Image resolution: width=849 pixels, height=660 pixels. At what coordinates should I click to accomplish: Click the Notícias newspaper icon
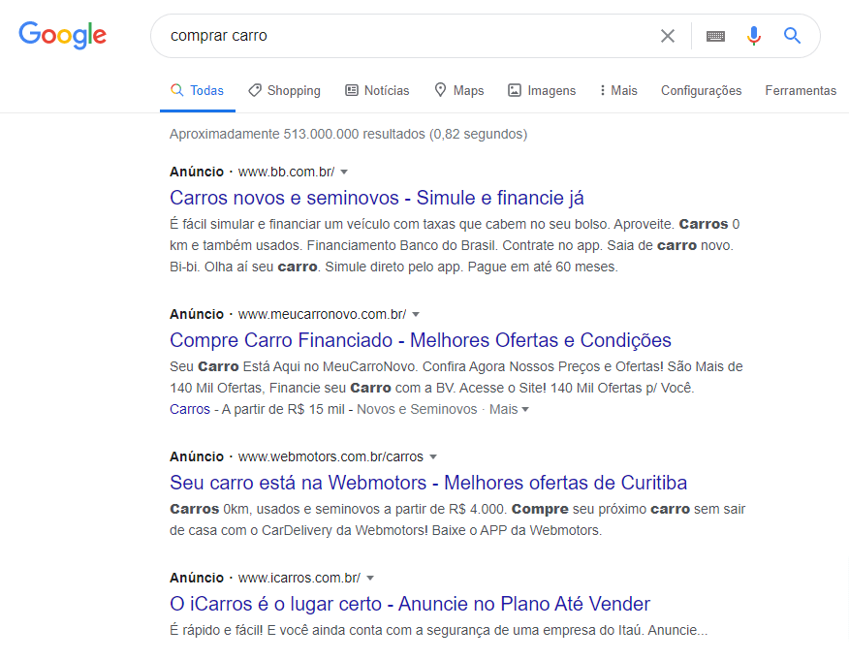350,90
